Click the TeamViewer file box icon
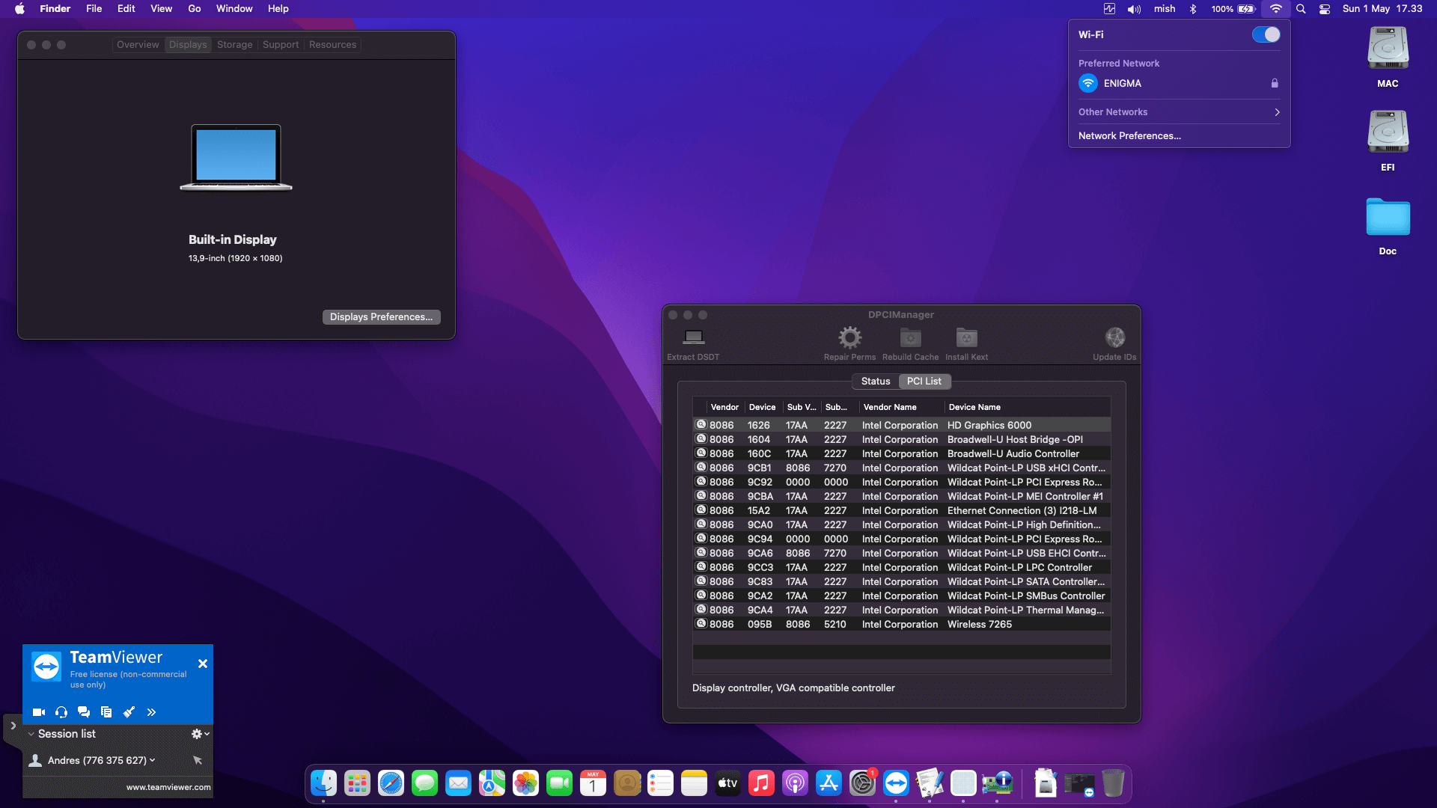 [x=106, y=712]
